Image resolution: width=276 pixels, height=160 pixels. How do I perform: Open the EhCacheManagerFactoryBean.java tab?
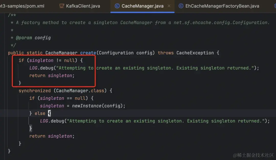219,6
